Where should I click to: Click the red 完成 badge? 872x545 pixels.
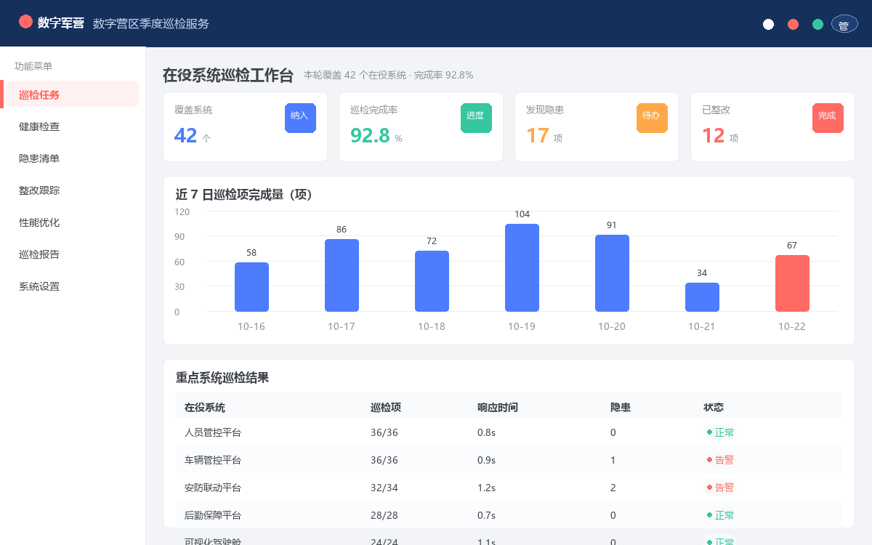828,118
